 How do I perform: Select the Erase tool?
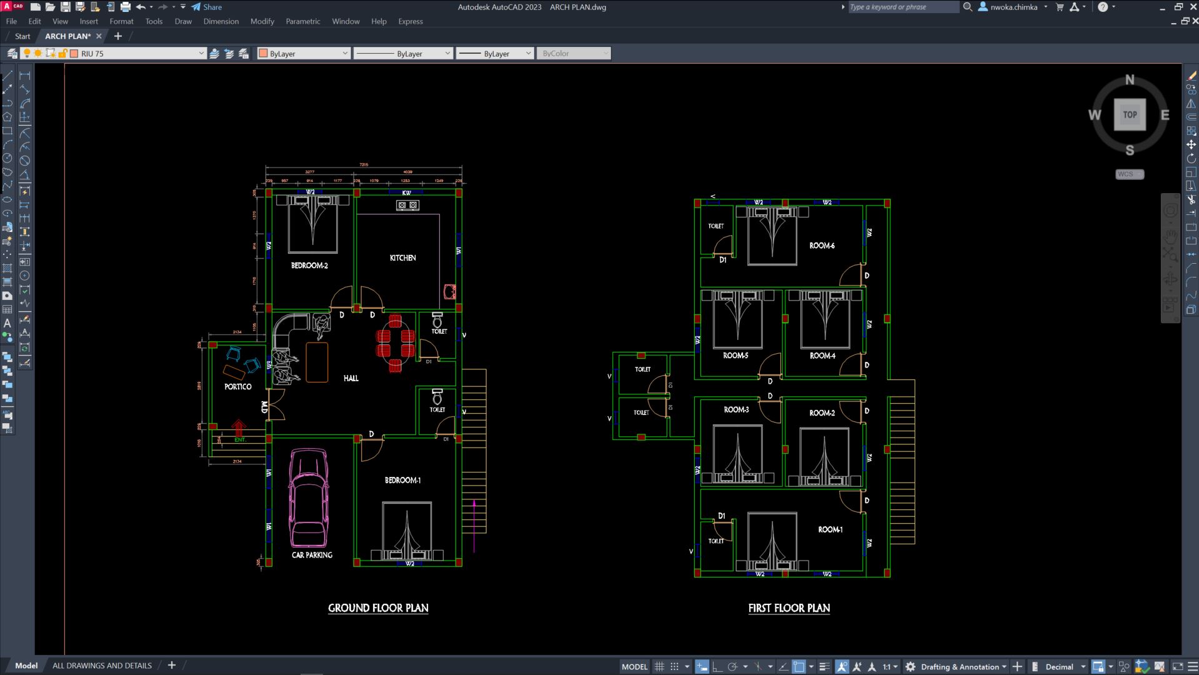(1191, 74)
